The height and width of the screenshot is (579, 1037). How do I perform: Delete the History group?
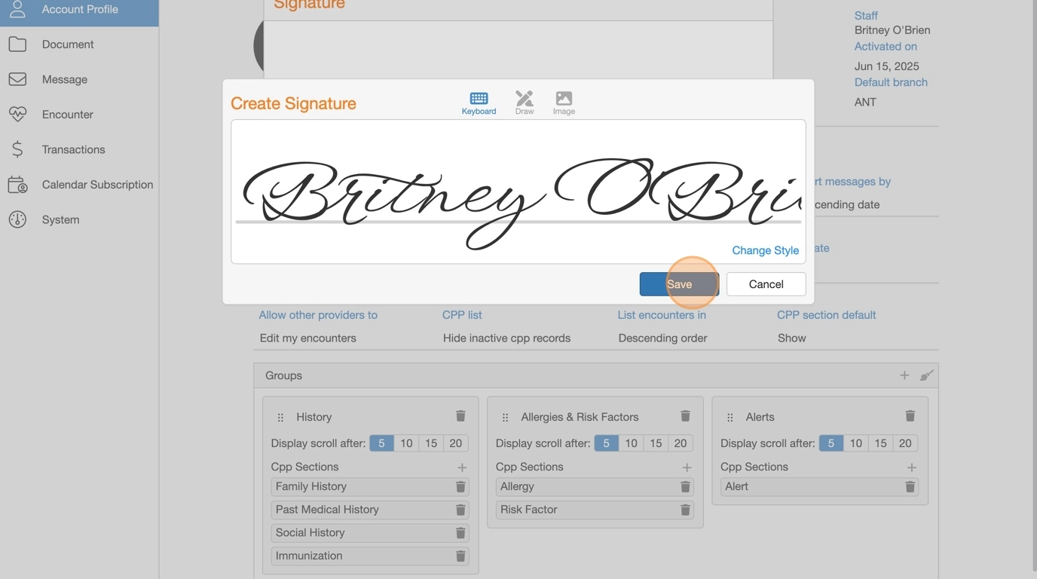[460, 416]
